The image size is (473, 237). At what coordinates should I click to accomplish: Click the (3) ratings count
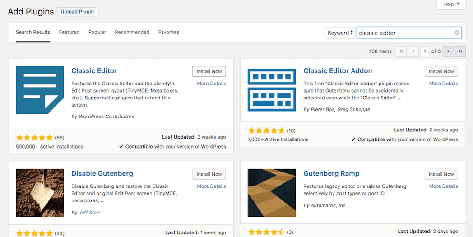coord(290,232)
